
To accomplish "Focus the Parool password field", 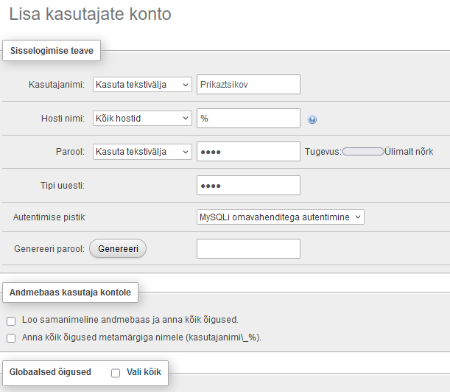I will (x=248, y=152).
